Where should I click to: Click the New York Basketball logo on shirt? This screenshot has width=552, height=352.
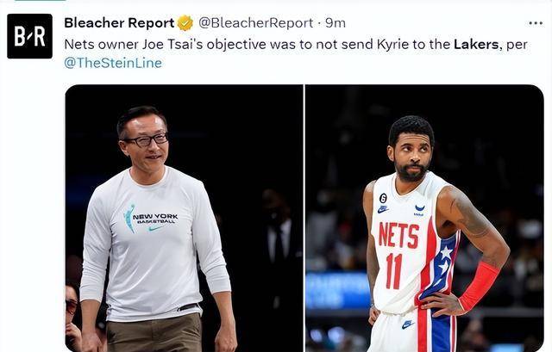click(x=151, y=219)
